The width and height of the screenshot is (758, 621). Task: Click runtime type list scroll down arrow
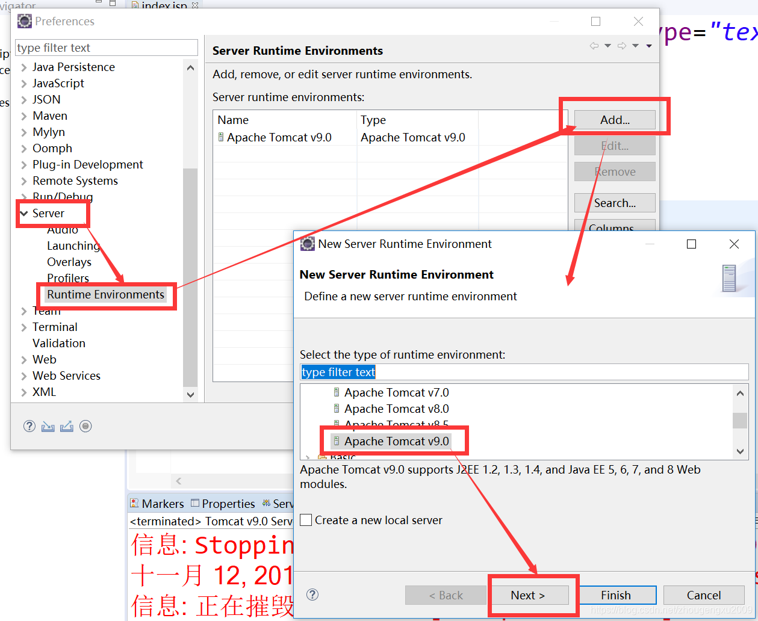(x=740, y=451)
